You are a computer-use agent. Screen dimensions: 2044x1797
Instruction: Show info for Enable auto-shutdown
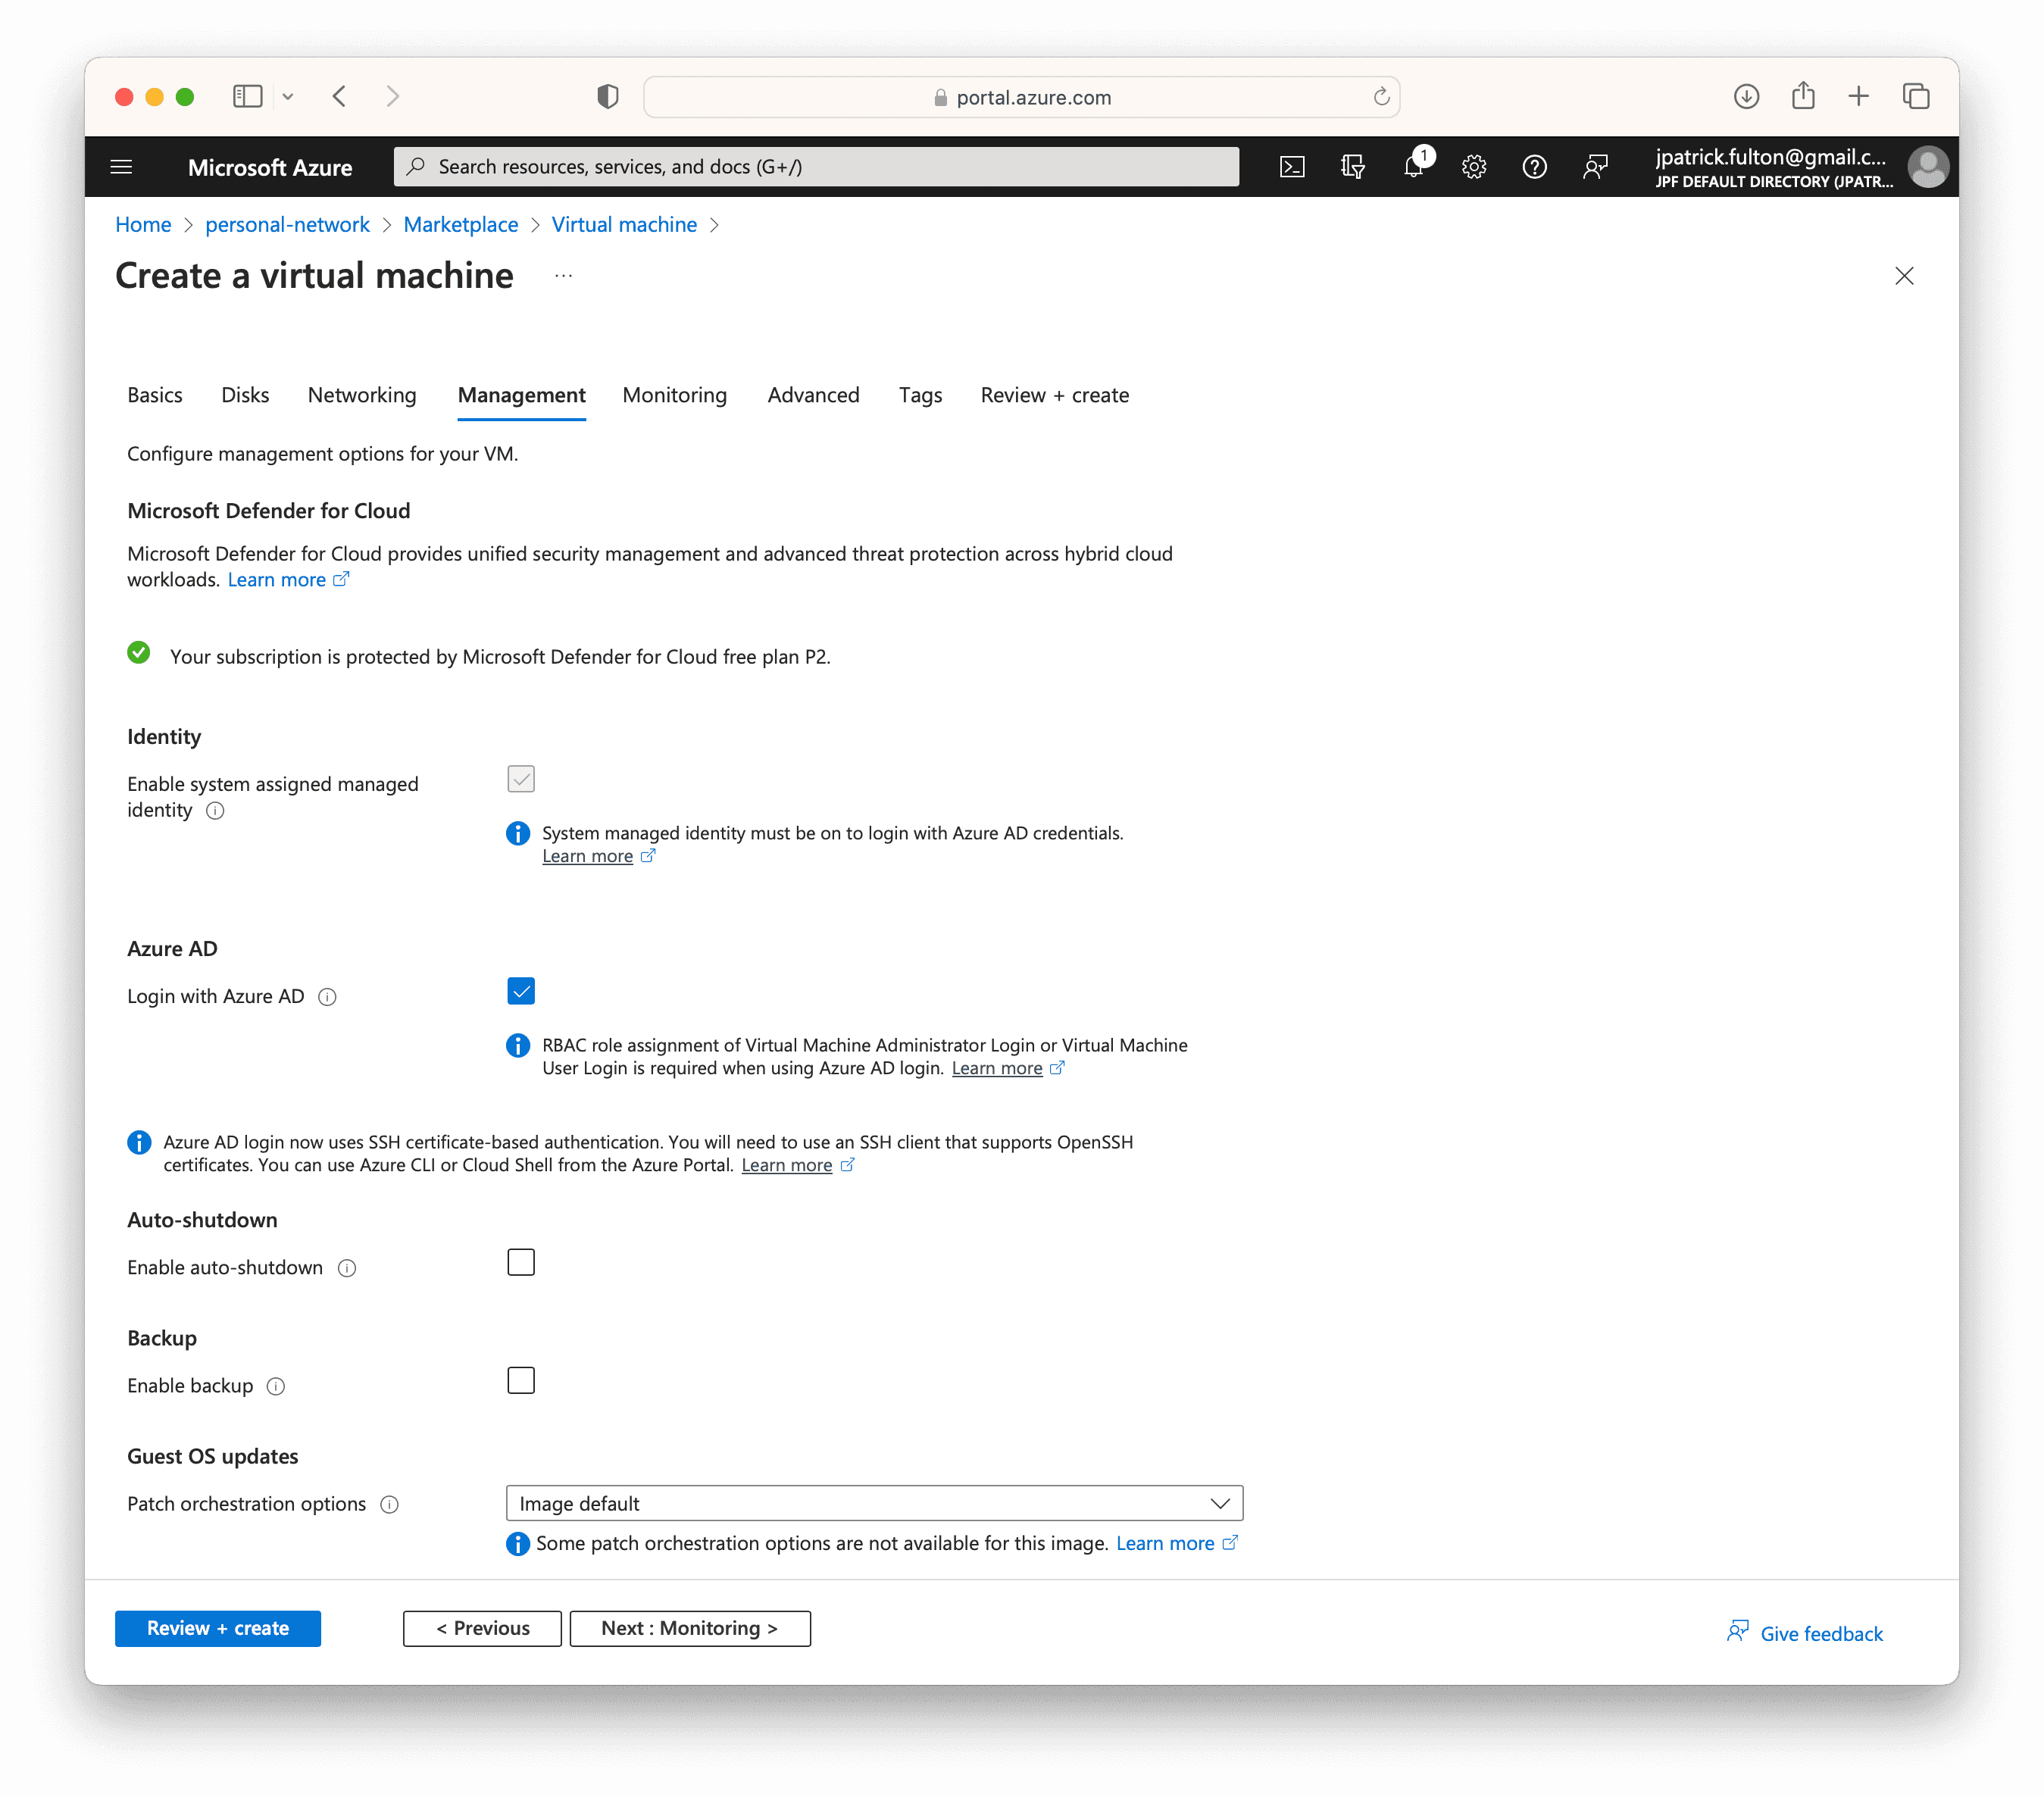[347, 1268]
